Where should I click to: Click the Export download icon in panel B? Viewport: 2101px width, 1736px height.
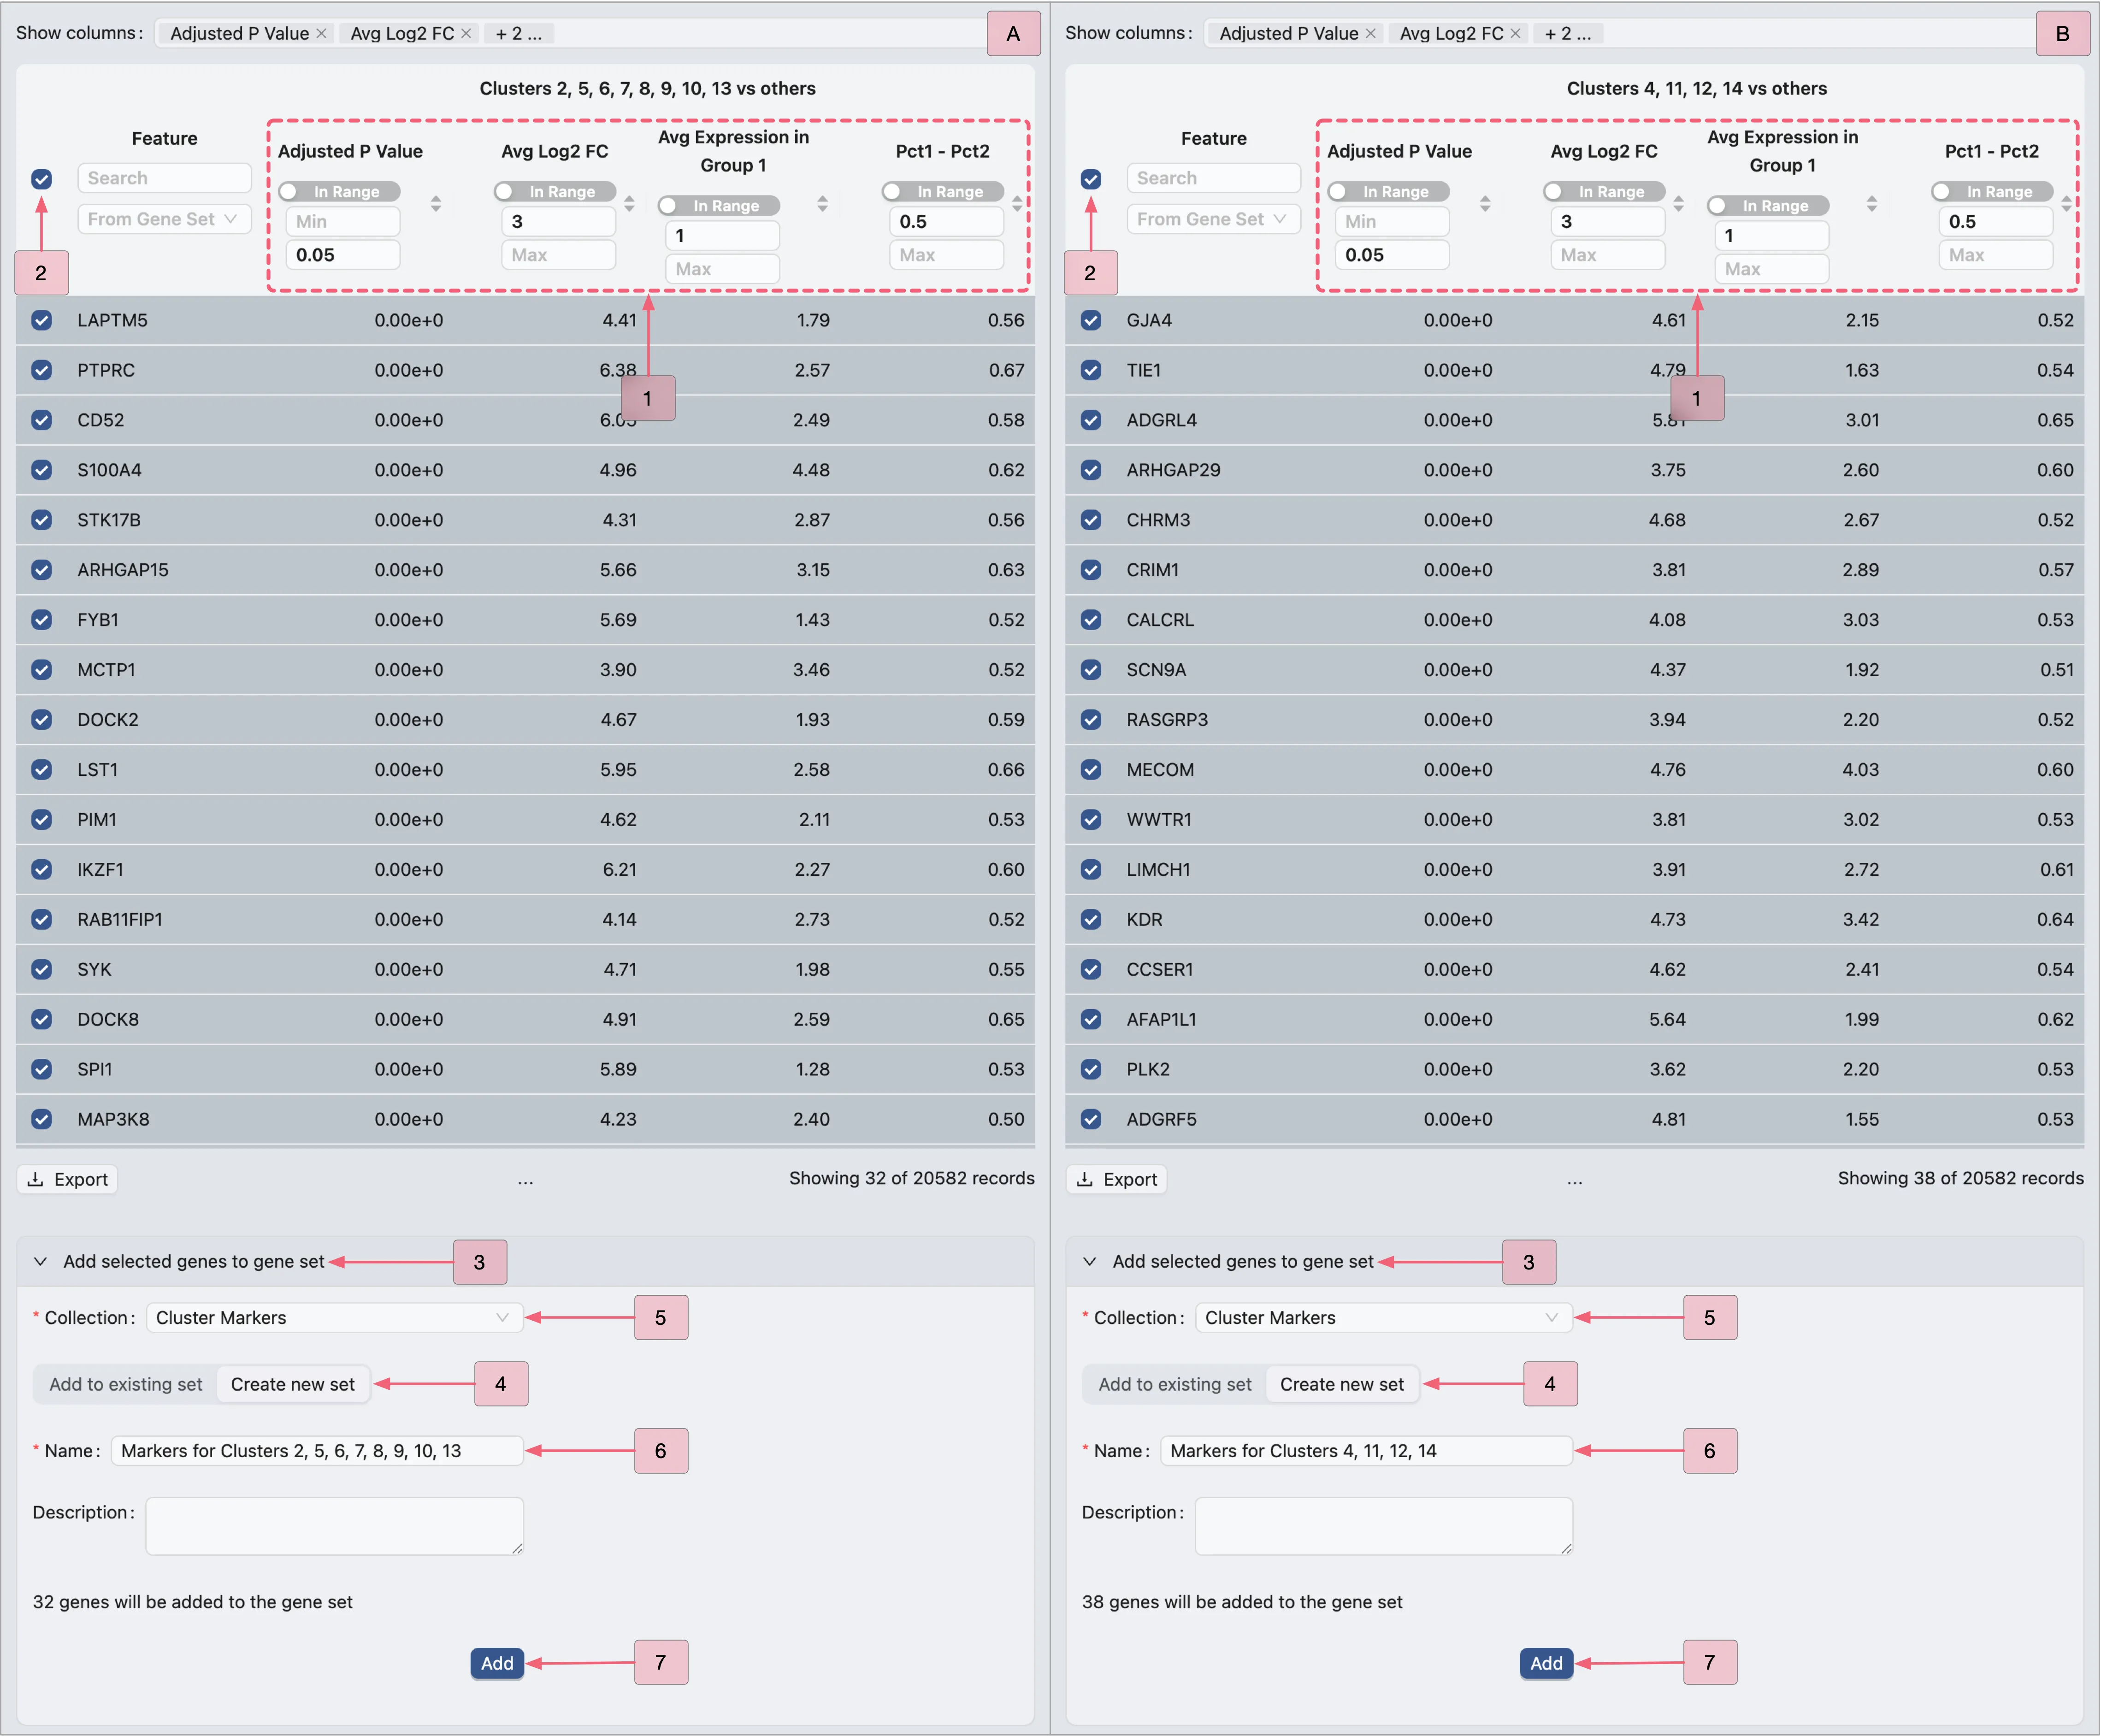click(1086, 1179)
